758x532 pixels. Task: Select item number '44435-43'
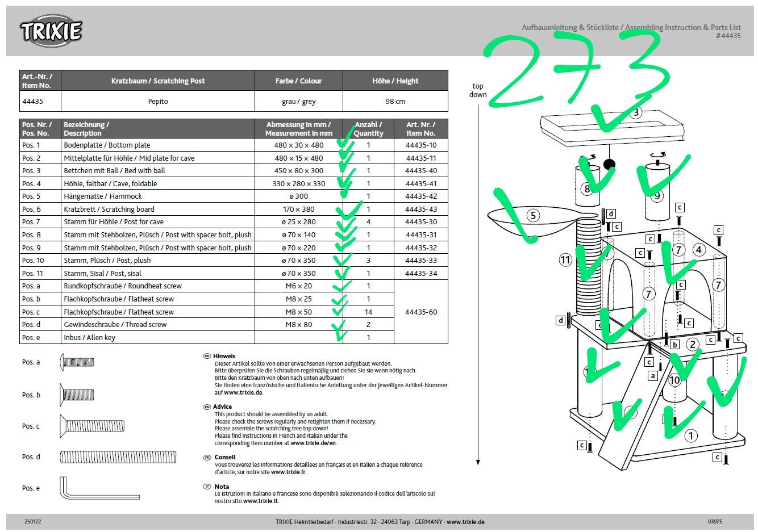click(x=421, y=209)
